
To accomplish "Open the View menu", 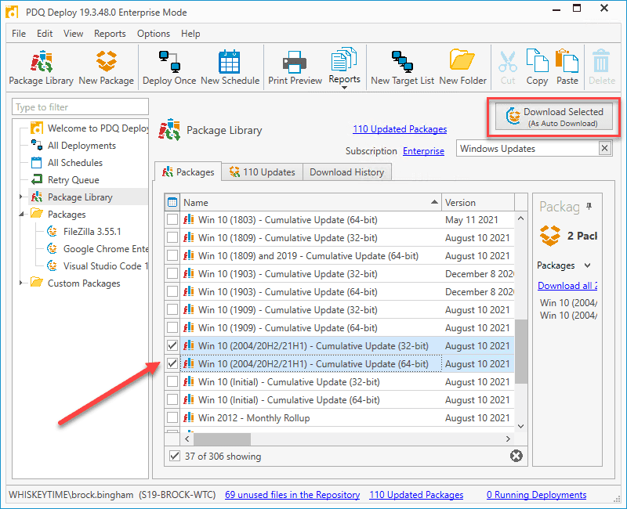I will [x=73, y=34].
